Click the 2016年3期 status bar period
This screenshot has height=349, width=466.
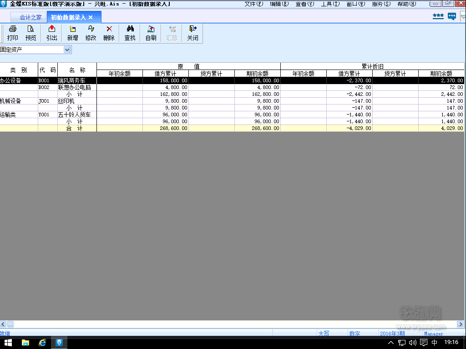point(392,334)
